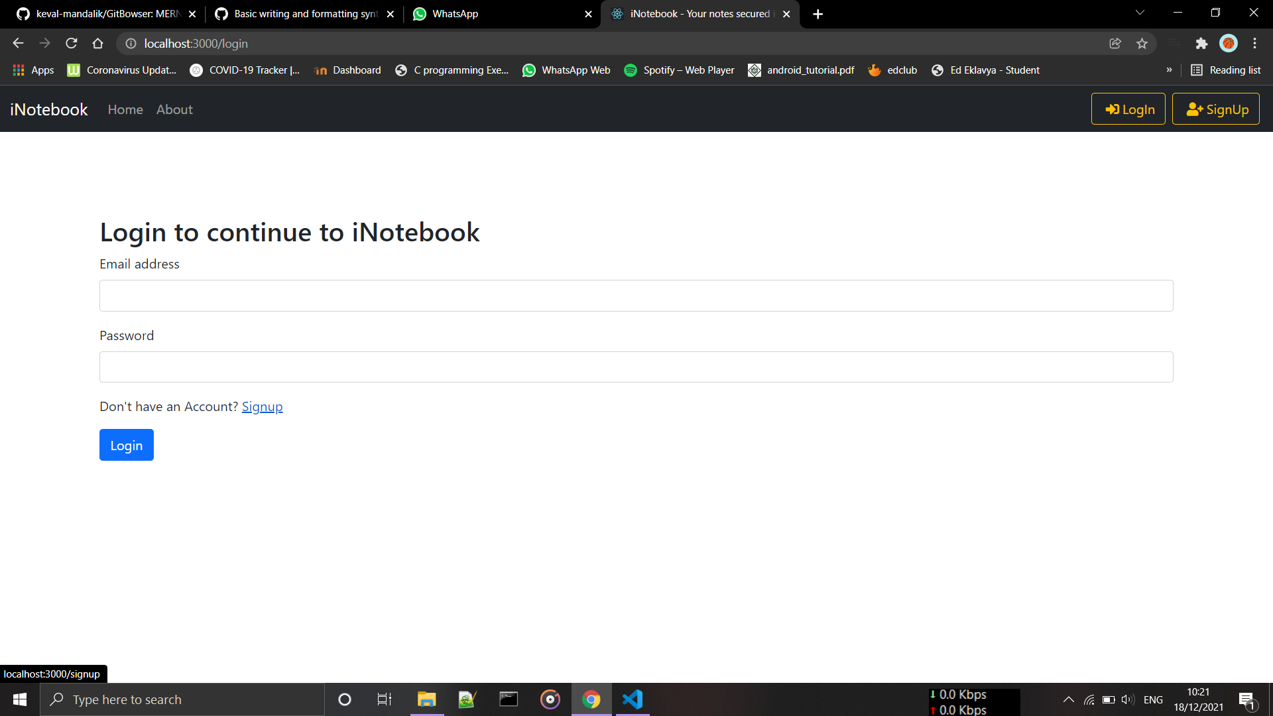Open a new tab with the plus icon

[818, 13]
